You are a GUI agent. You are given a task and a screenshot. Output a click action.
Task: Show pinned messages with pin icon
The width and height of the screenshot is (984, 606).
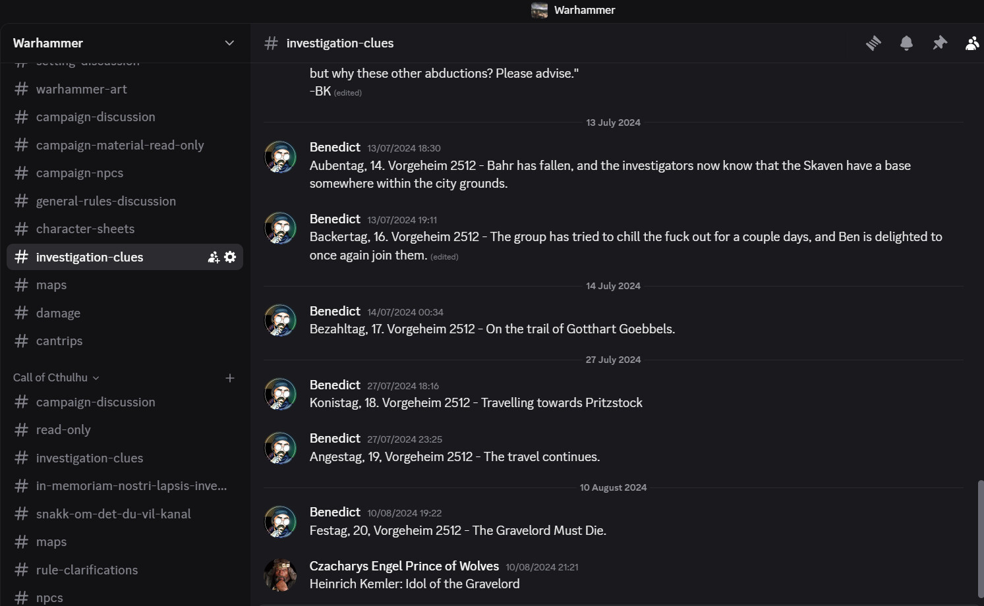click(940, 43)
